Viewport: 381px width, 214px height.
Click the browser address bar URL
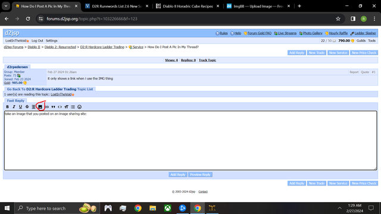[x=92, y=18]
